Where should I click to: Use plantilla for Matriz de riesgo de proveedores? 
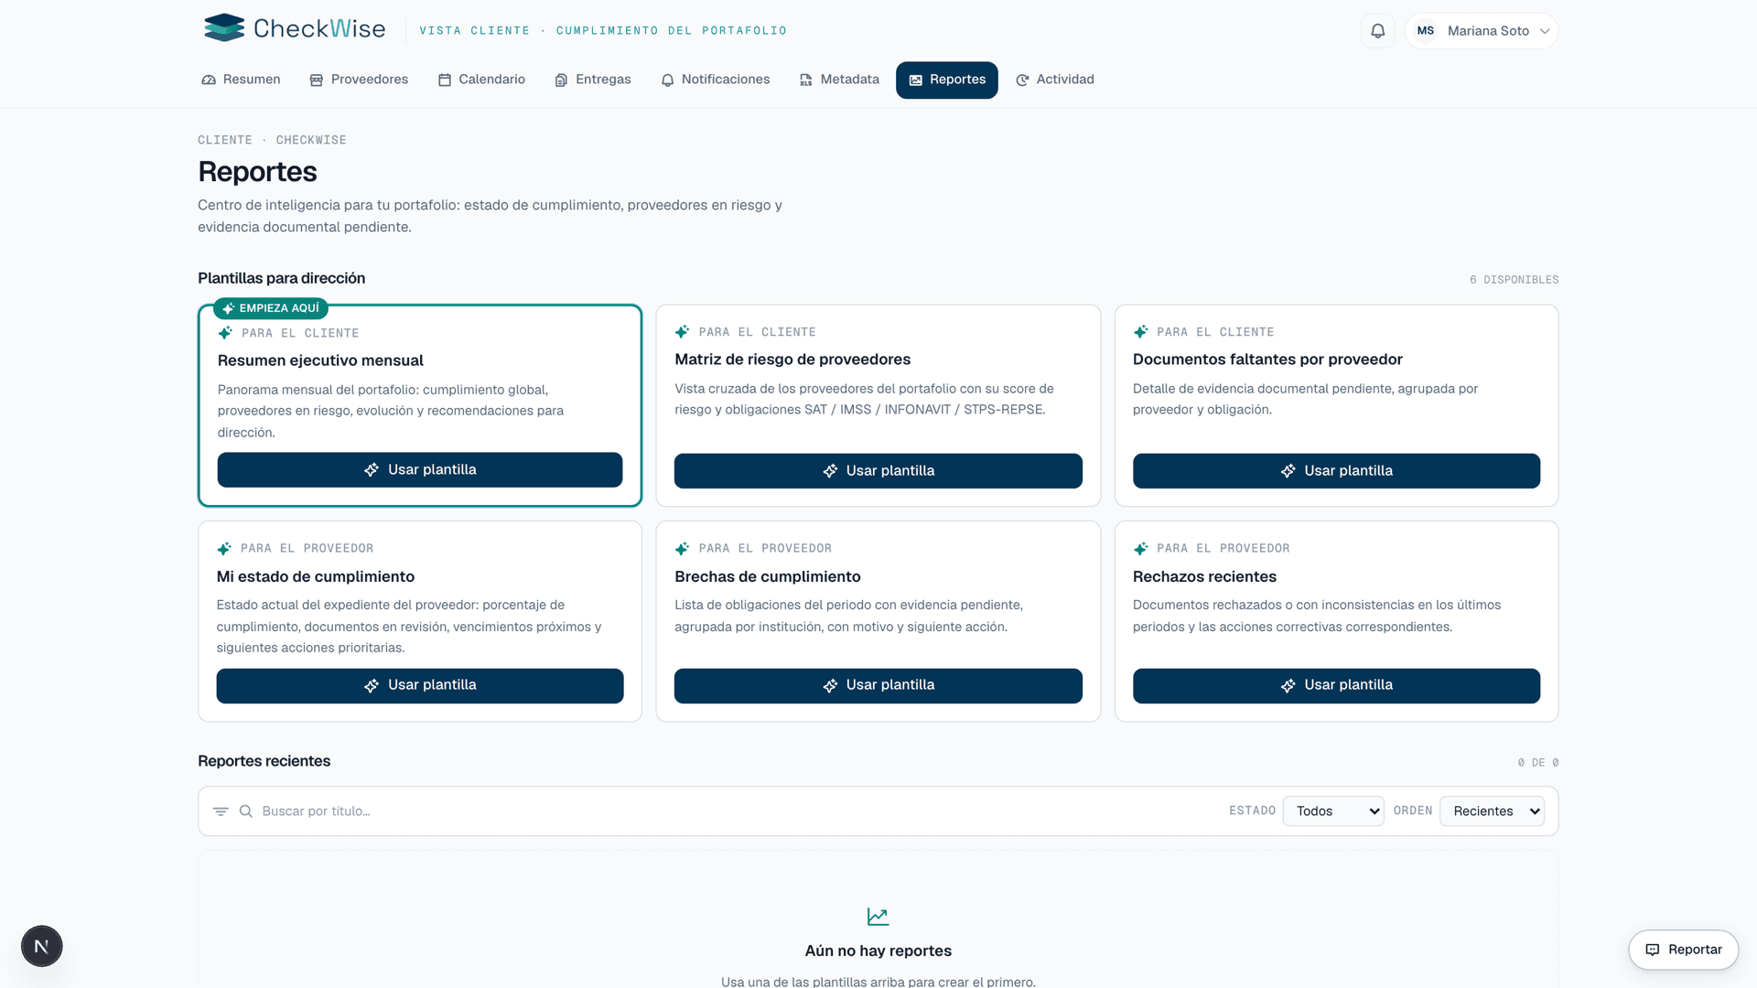(878, 471)
